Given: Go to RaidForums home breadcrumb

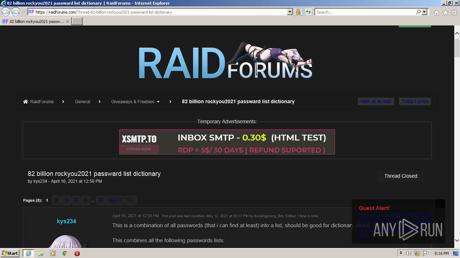Looking at the screenshot, I should click(42, 102).
